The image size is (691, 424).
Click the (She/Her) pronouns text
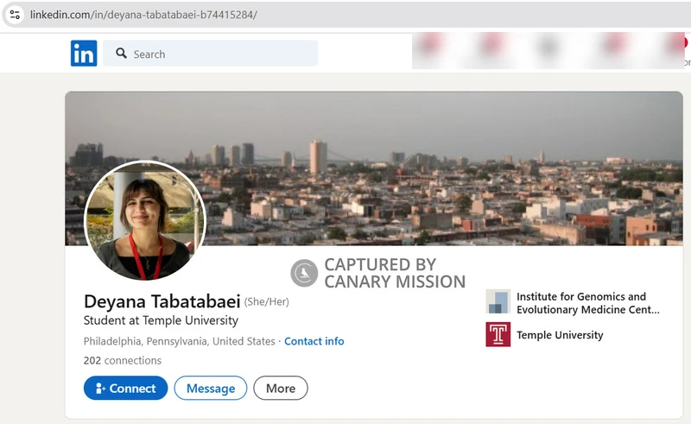point(267,302)
